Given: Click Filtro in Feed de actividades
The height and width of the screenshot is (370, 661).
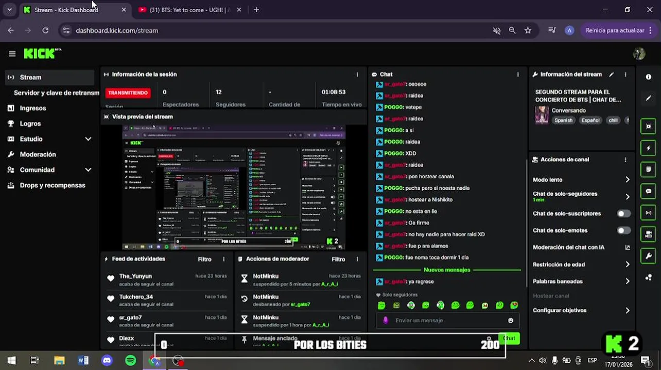Looking at the screenshot, I should [204, 259].
